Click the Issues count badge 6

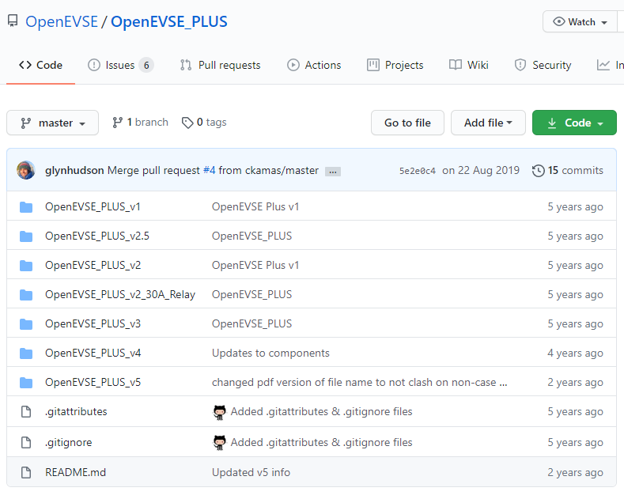pos(146,65)
